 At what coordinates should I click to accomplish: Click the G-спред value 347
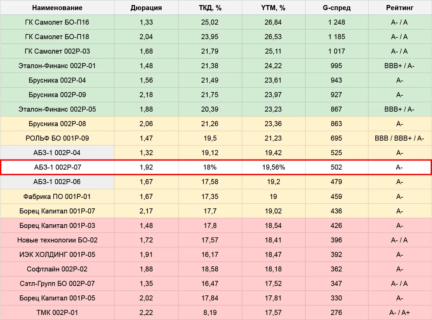337,284
